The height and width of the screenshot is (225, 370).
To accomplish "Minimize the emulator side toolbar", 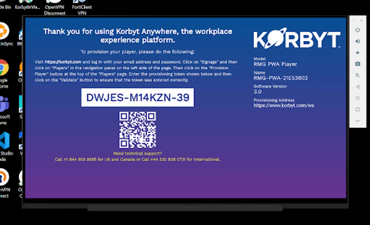I will point(354,20).
